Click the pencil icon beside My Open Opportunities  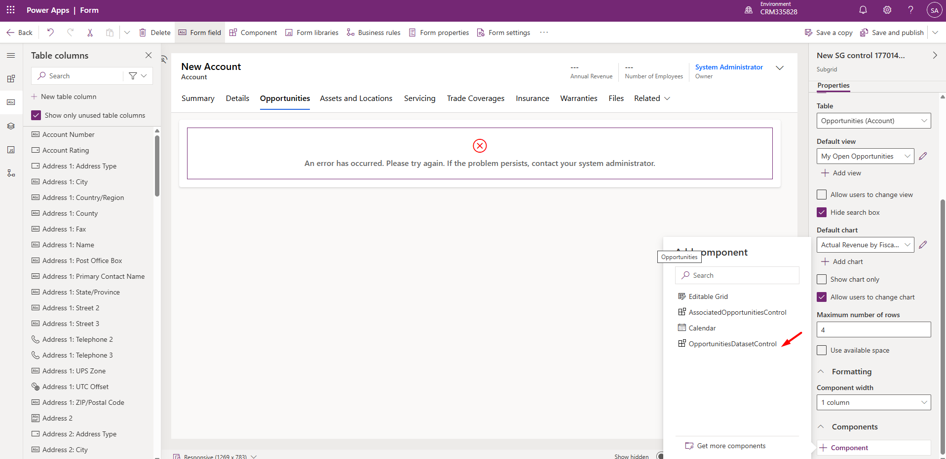pos(923,156)
